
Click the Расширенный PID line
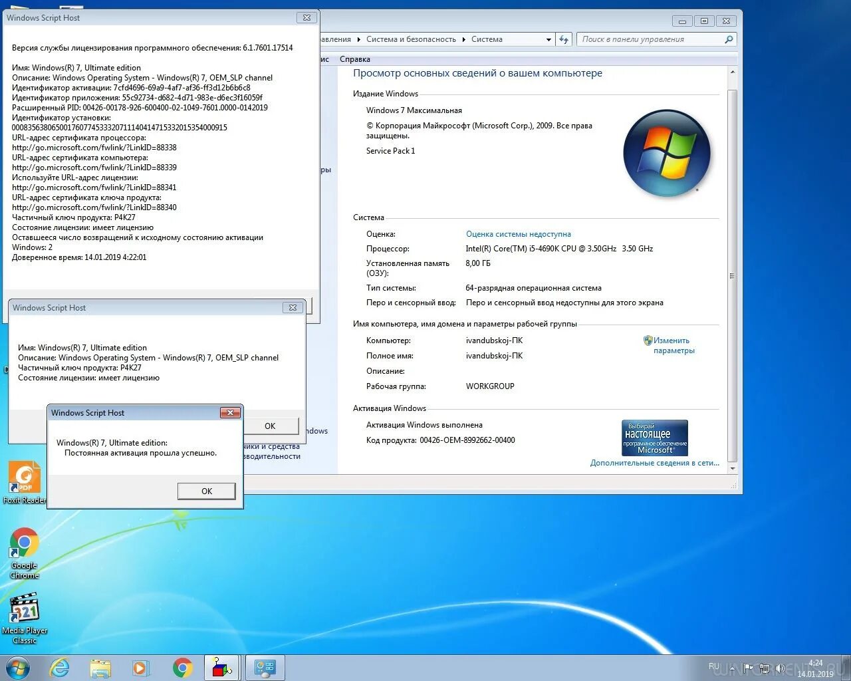coord(140,108)
